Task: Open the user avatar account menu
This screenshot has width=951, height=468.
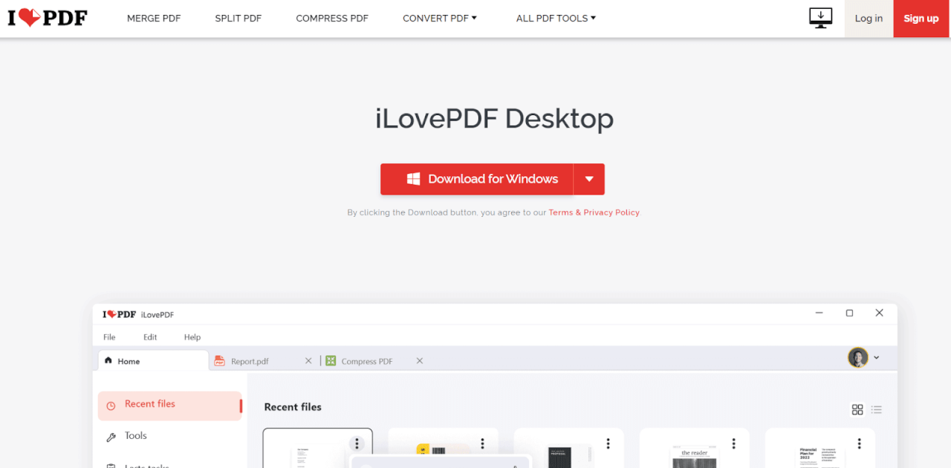Action: 857,357
